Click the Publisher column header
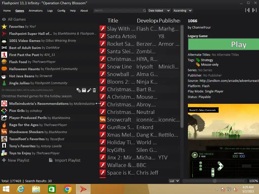Viewport: 259px width, 194px height. click(x=169, y=21)
